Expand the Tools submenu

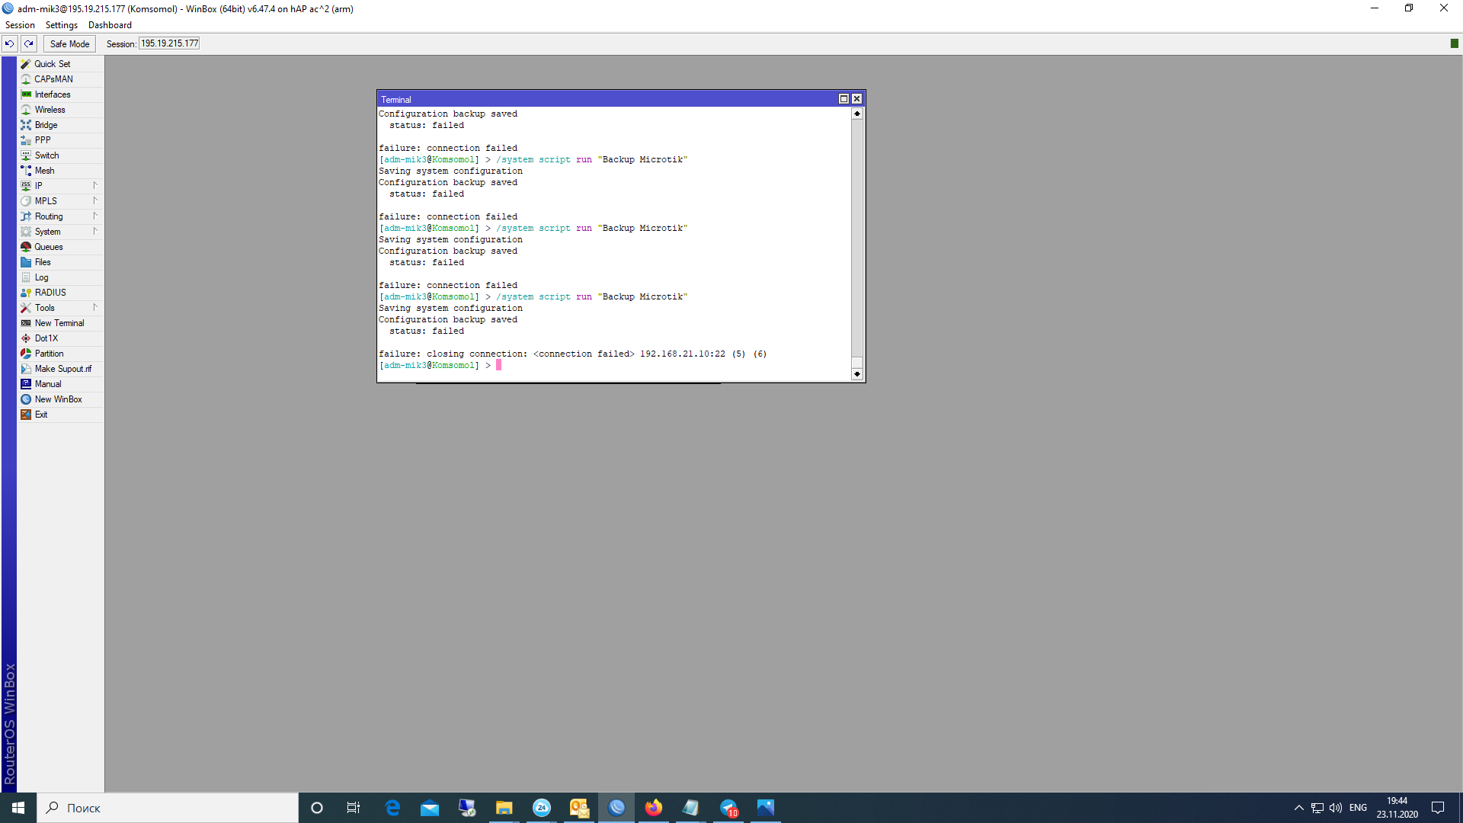pos(60,308)
